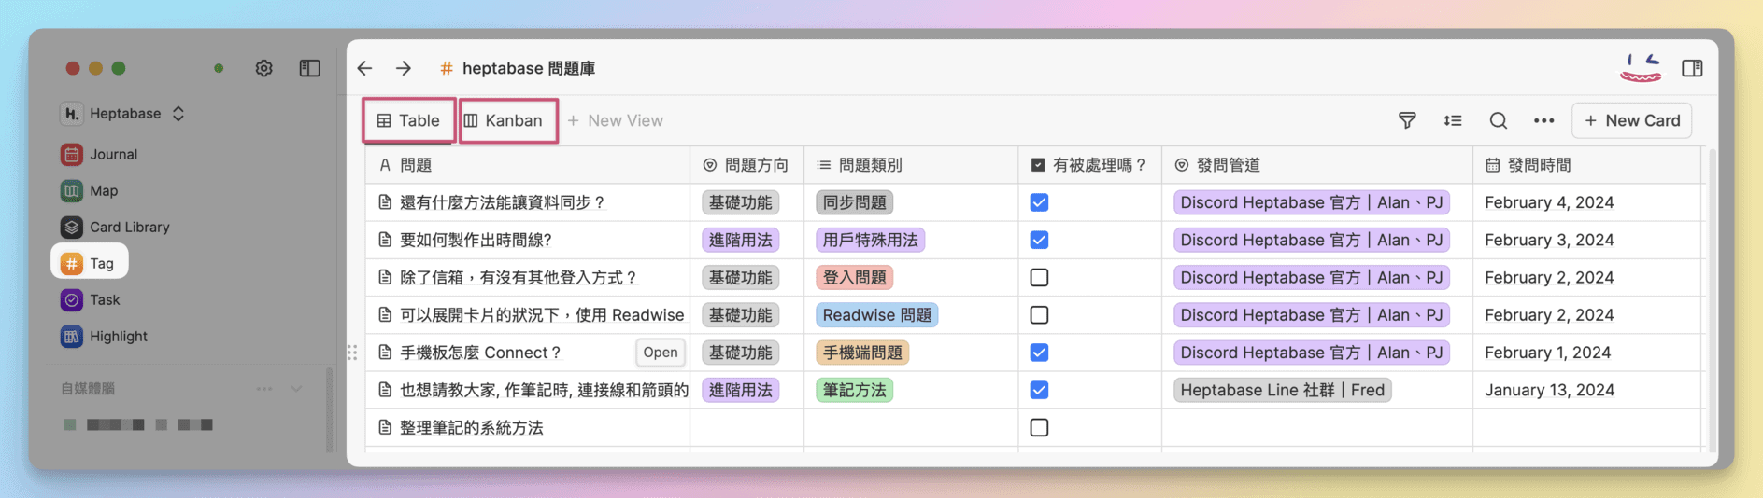This screenshot has height=498, width=1763.
Task: Open the Heptabase workspace switcher
Action: tap(122, 114)
